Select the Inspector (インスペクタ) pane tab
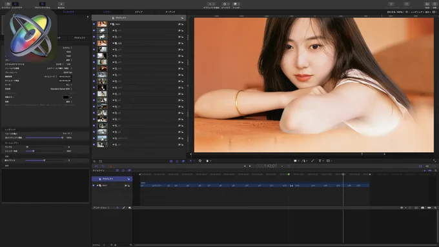The image size is (439, 247). tap(68, 12)
